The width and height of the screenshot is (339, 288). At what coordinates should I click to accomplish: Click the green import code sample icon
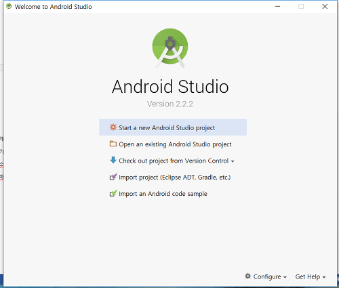(x=113, y=193)
